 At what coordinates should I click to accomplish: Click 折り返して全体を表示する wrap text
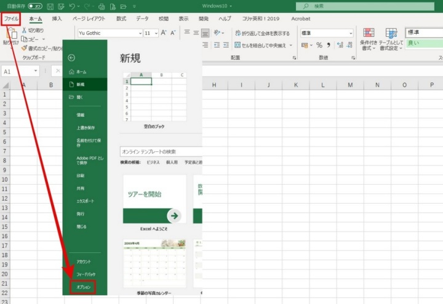(263, 33)
